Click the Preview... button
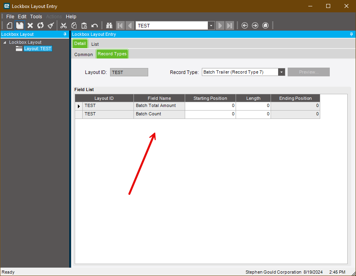The image size is (356, 276). coord(309,72)
